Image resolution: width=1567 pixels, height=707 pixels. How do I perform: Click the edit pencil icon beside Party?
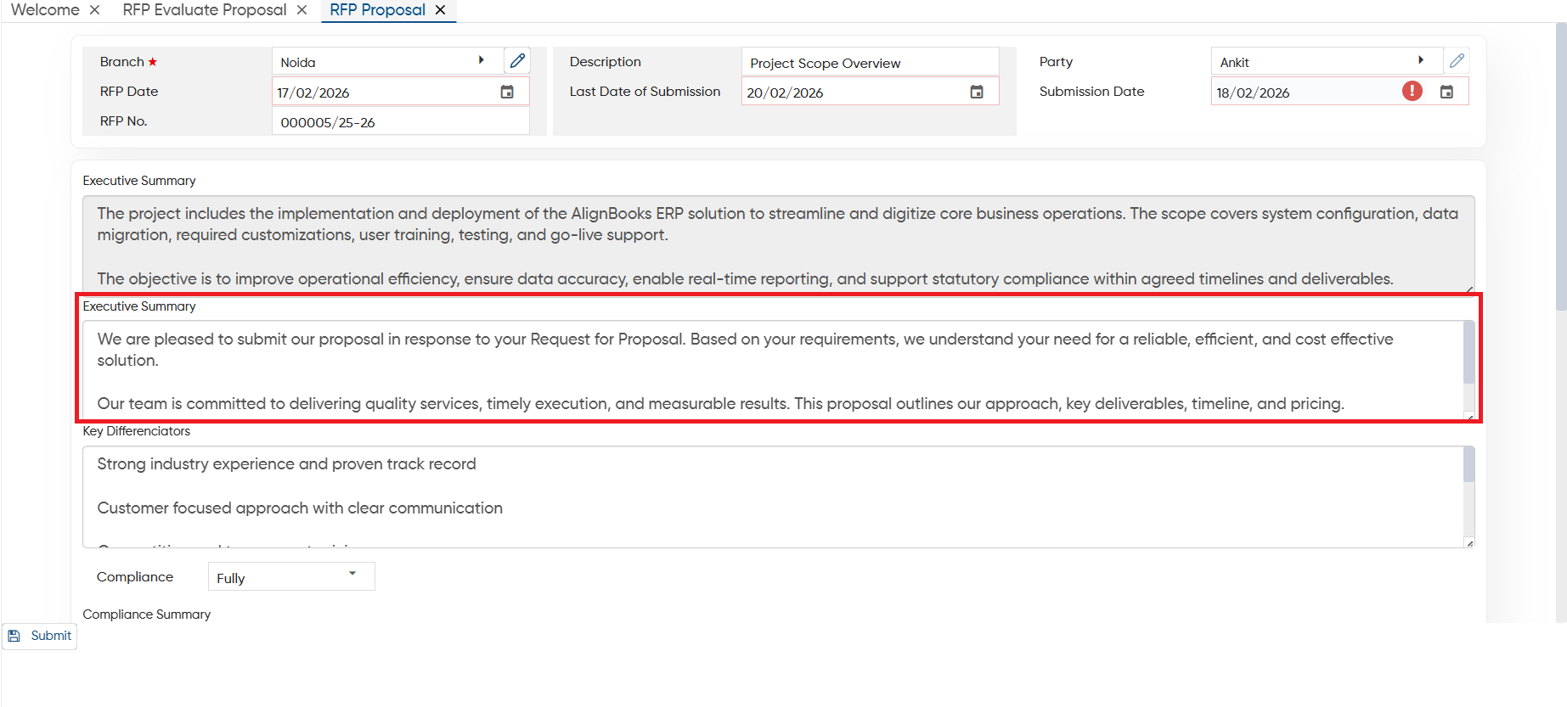click(1457, 61)
